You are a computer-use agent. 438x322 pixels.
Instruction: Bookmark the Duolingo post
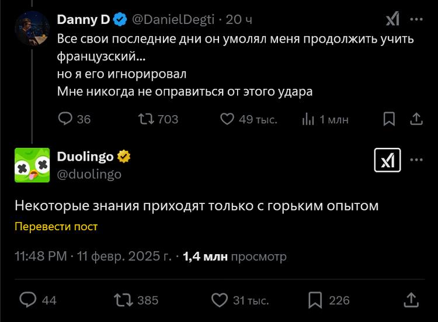[315, 300]
